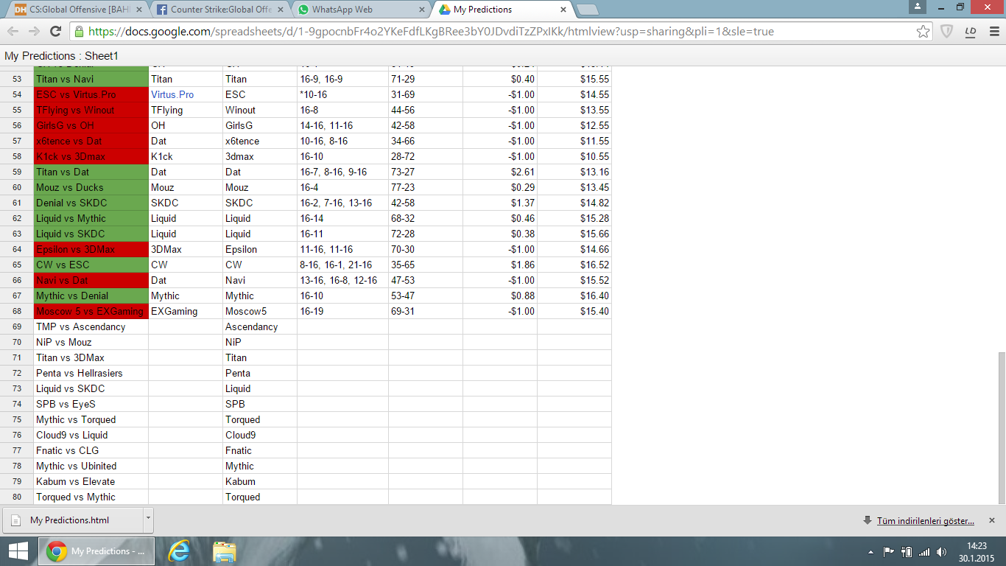Show hidden system tray icons
This screenshot has width=1006, height=566.
871,551
